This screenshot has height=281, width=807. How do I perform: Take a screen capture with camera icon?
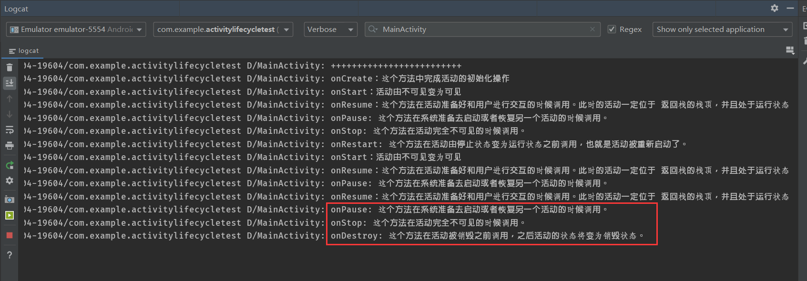pyautogui.click(x=9, y=200)
